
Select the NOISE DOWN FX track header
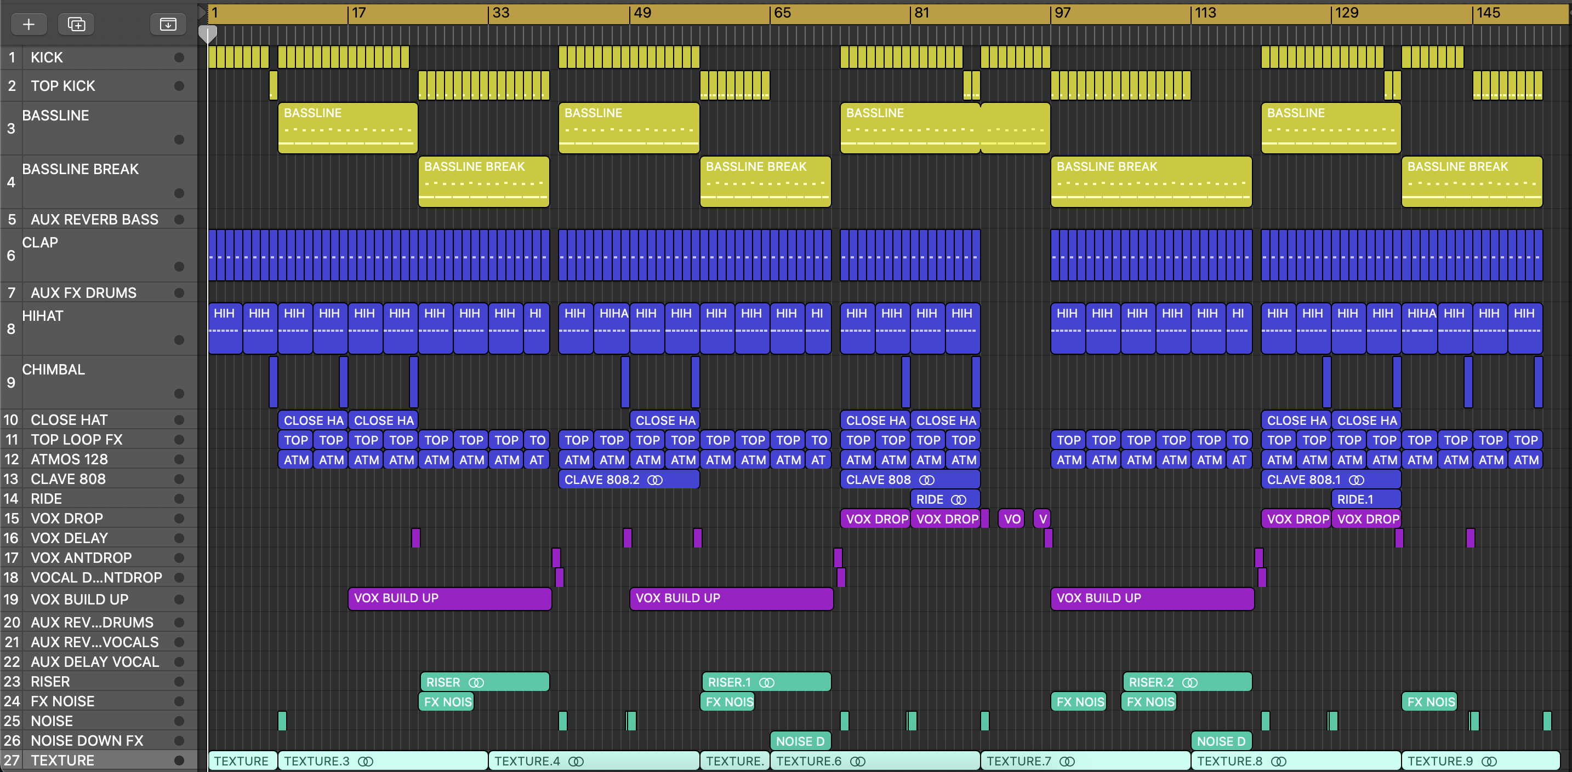(x=99, y=740)
